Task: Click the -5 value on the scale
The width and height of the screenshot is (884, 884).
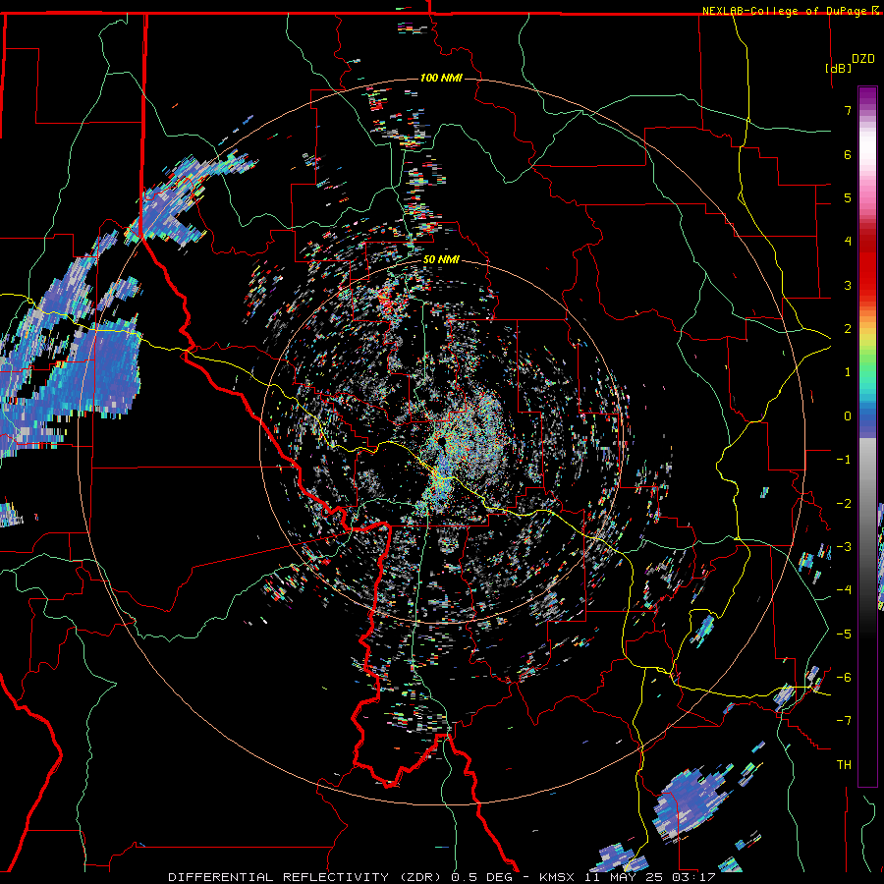Action: 844,635
